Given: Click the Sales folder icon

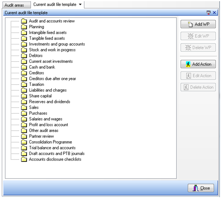Looking at the screenshot, I should click(24, 108).
